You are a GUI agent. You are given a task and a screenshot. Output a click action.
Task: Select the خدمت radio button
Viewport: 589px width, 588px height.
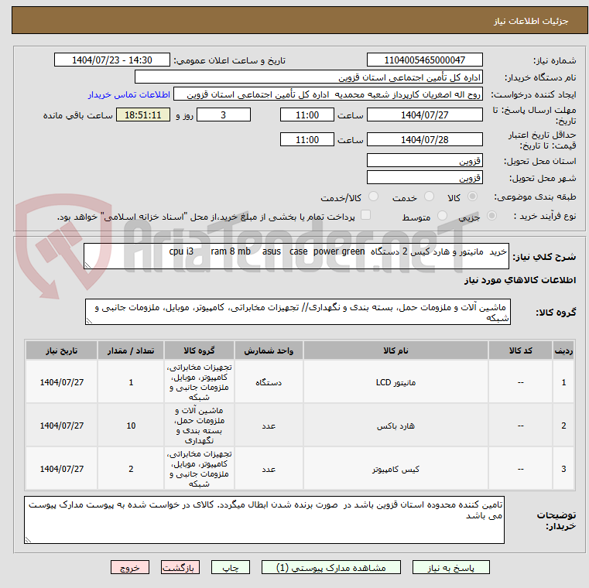click(429, 197)
